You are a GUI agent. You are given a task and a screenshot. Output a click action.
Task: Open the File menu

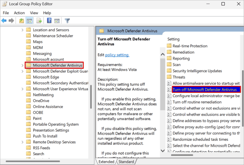coord(6,13)
